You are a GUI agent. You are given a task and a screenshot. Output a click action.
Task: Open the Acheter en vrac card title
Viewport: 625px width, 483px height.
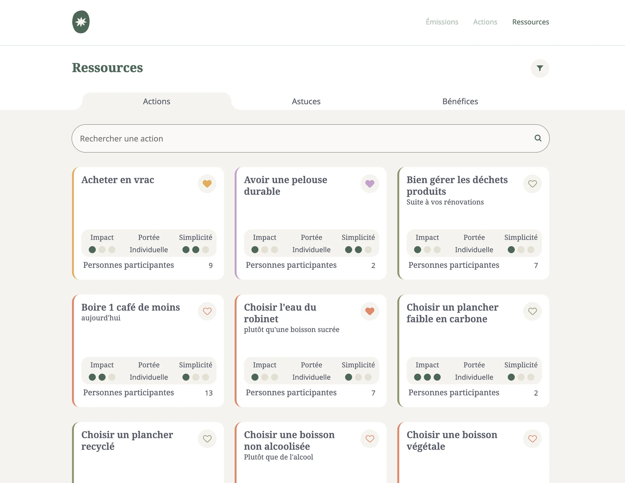click(x=118, y=180)
